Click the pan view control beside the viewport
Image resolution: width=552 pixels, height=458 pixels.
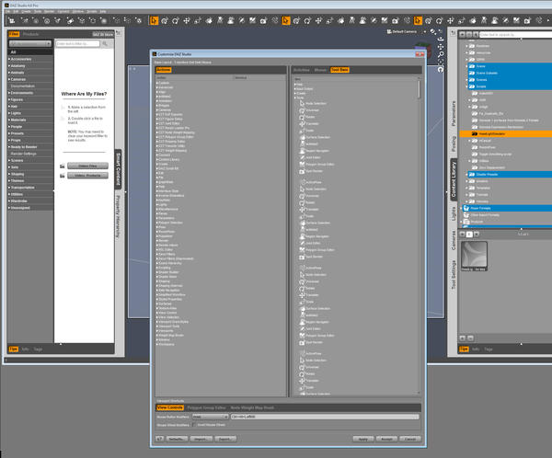(441, 47)
